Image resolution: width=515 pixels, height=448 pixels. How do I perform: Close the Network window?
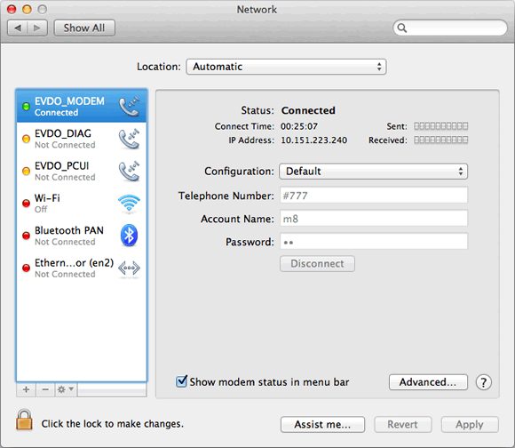coord(12,9)
